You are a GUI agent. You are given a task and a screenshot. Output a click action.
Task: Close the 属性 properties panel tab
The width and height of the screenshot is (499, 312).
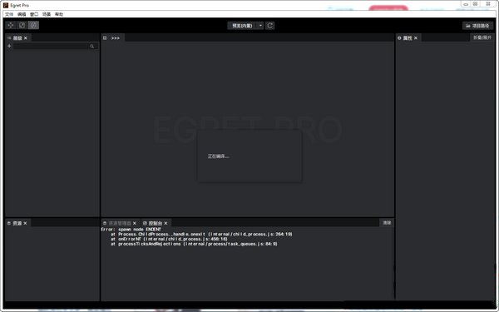416,38
